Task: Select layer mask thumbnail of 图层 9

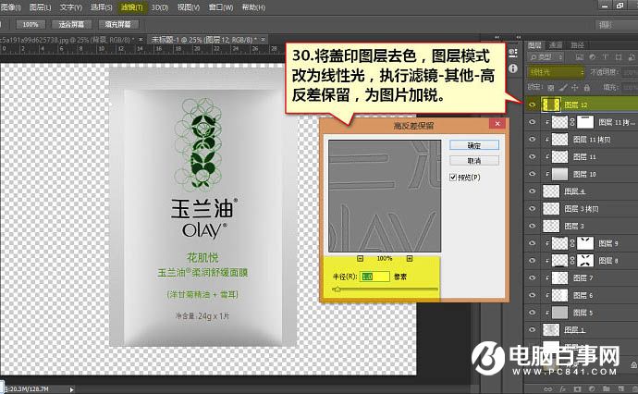Action: (x=585, y=243)
